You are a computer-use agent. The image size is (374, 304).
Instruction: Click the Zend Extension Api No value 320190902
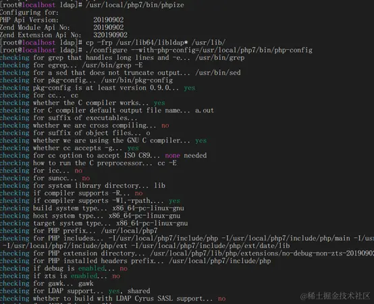pyautogui.click(x=111, y=35)
